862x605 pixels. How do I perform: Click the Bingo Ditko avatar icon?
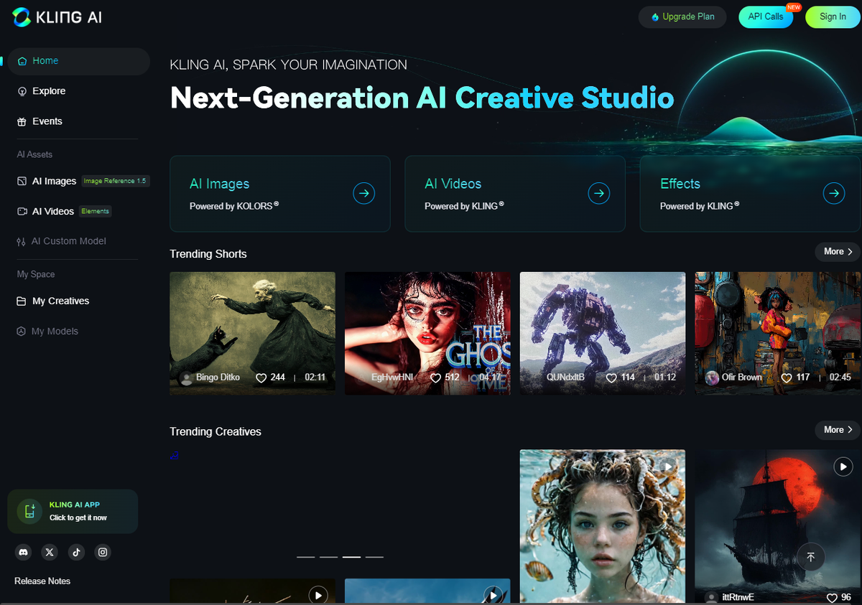pyautogui.click(x=187, y=378)
